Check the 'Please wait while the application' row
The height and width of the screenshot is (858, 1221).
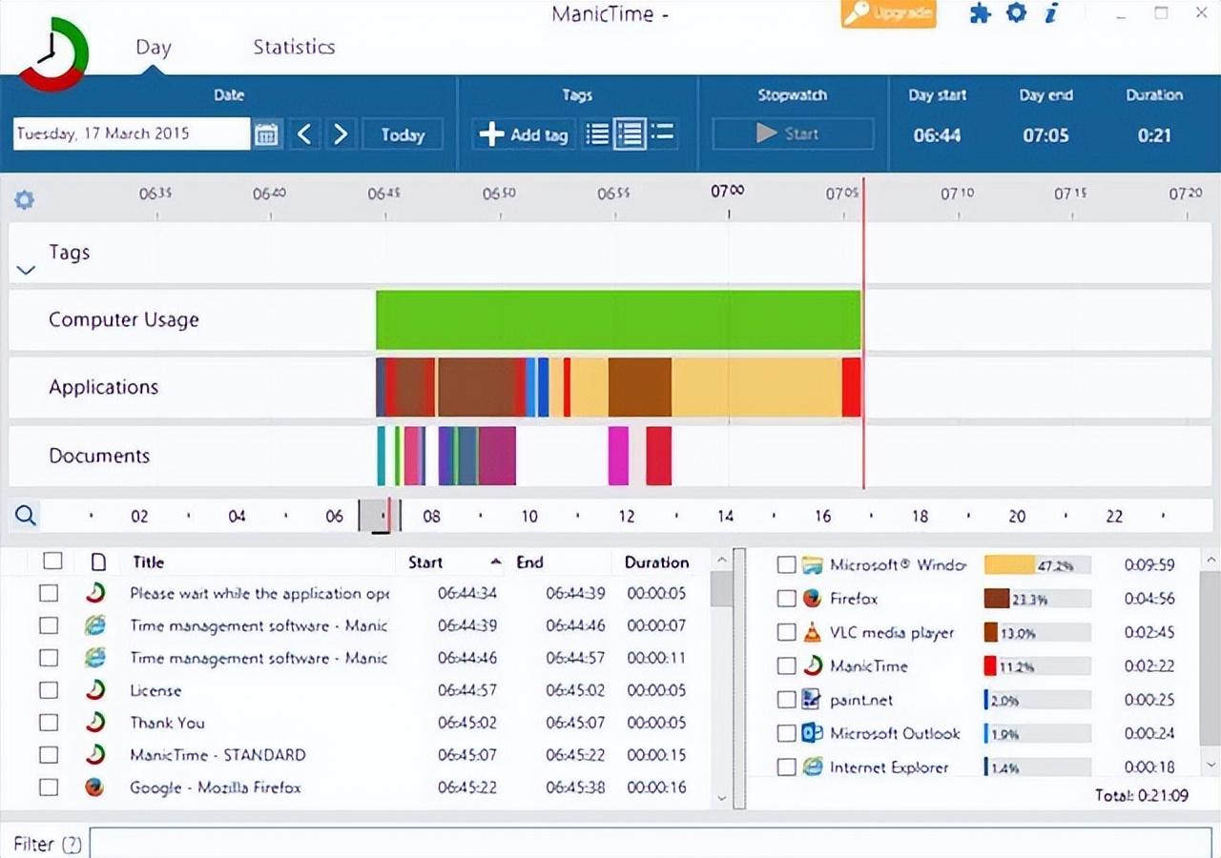coord(49,593)
